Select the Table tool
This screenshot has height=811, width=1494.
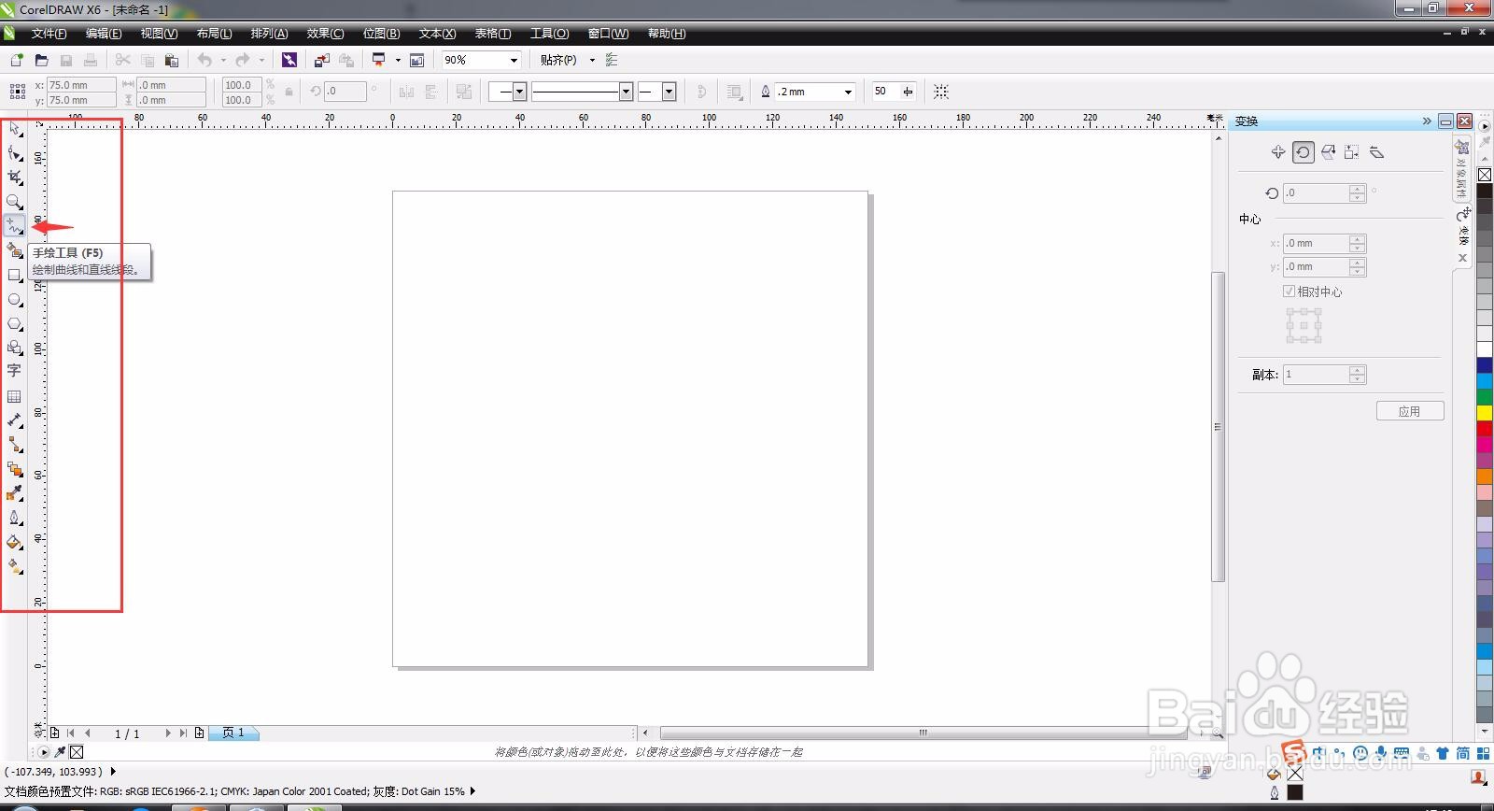click(15, 396)
